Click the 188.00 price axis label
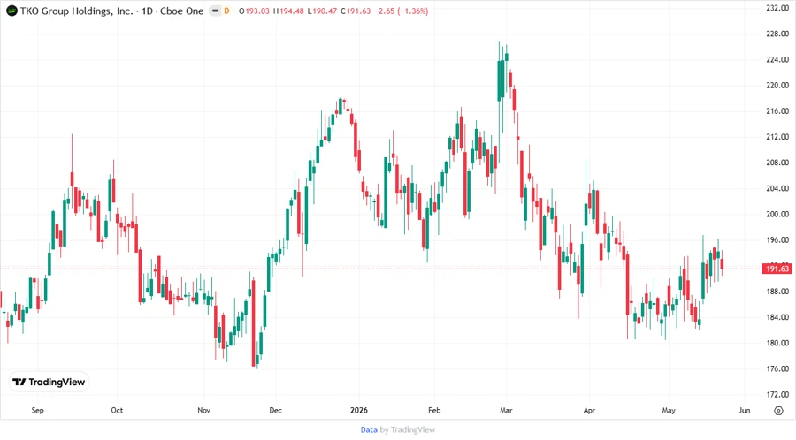The image size is (796, 440). (777, 292)
